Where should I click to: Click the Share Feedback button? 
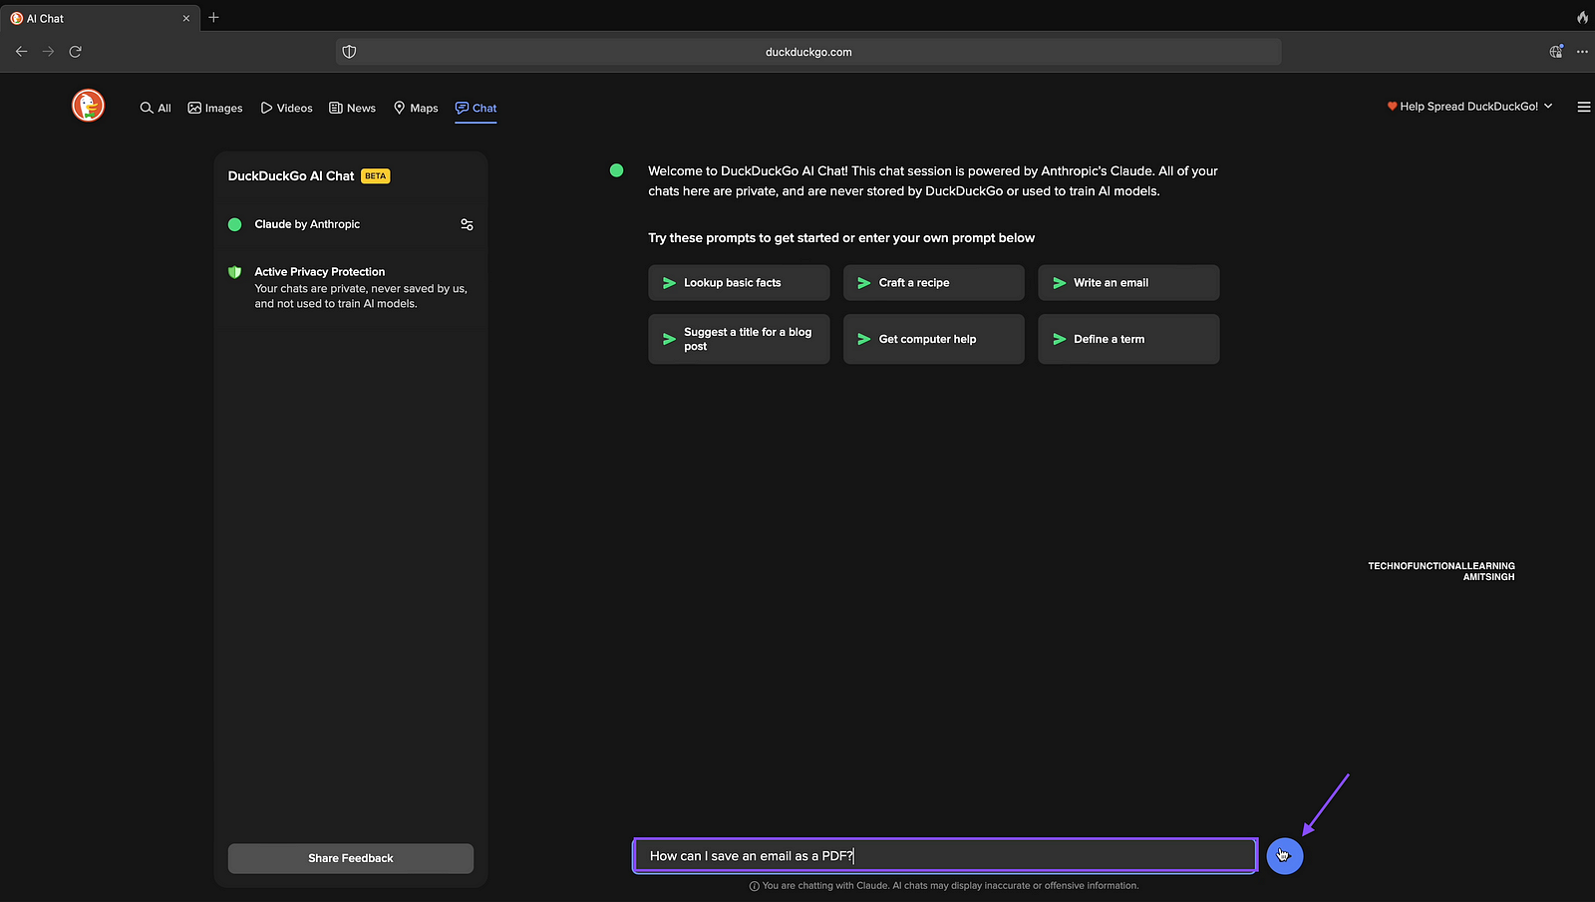[351, 858]
